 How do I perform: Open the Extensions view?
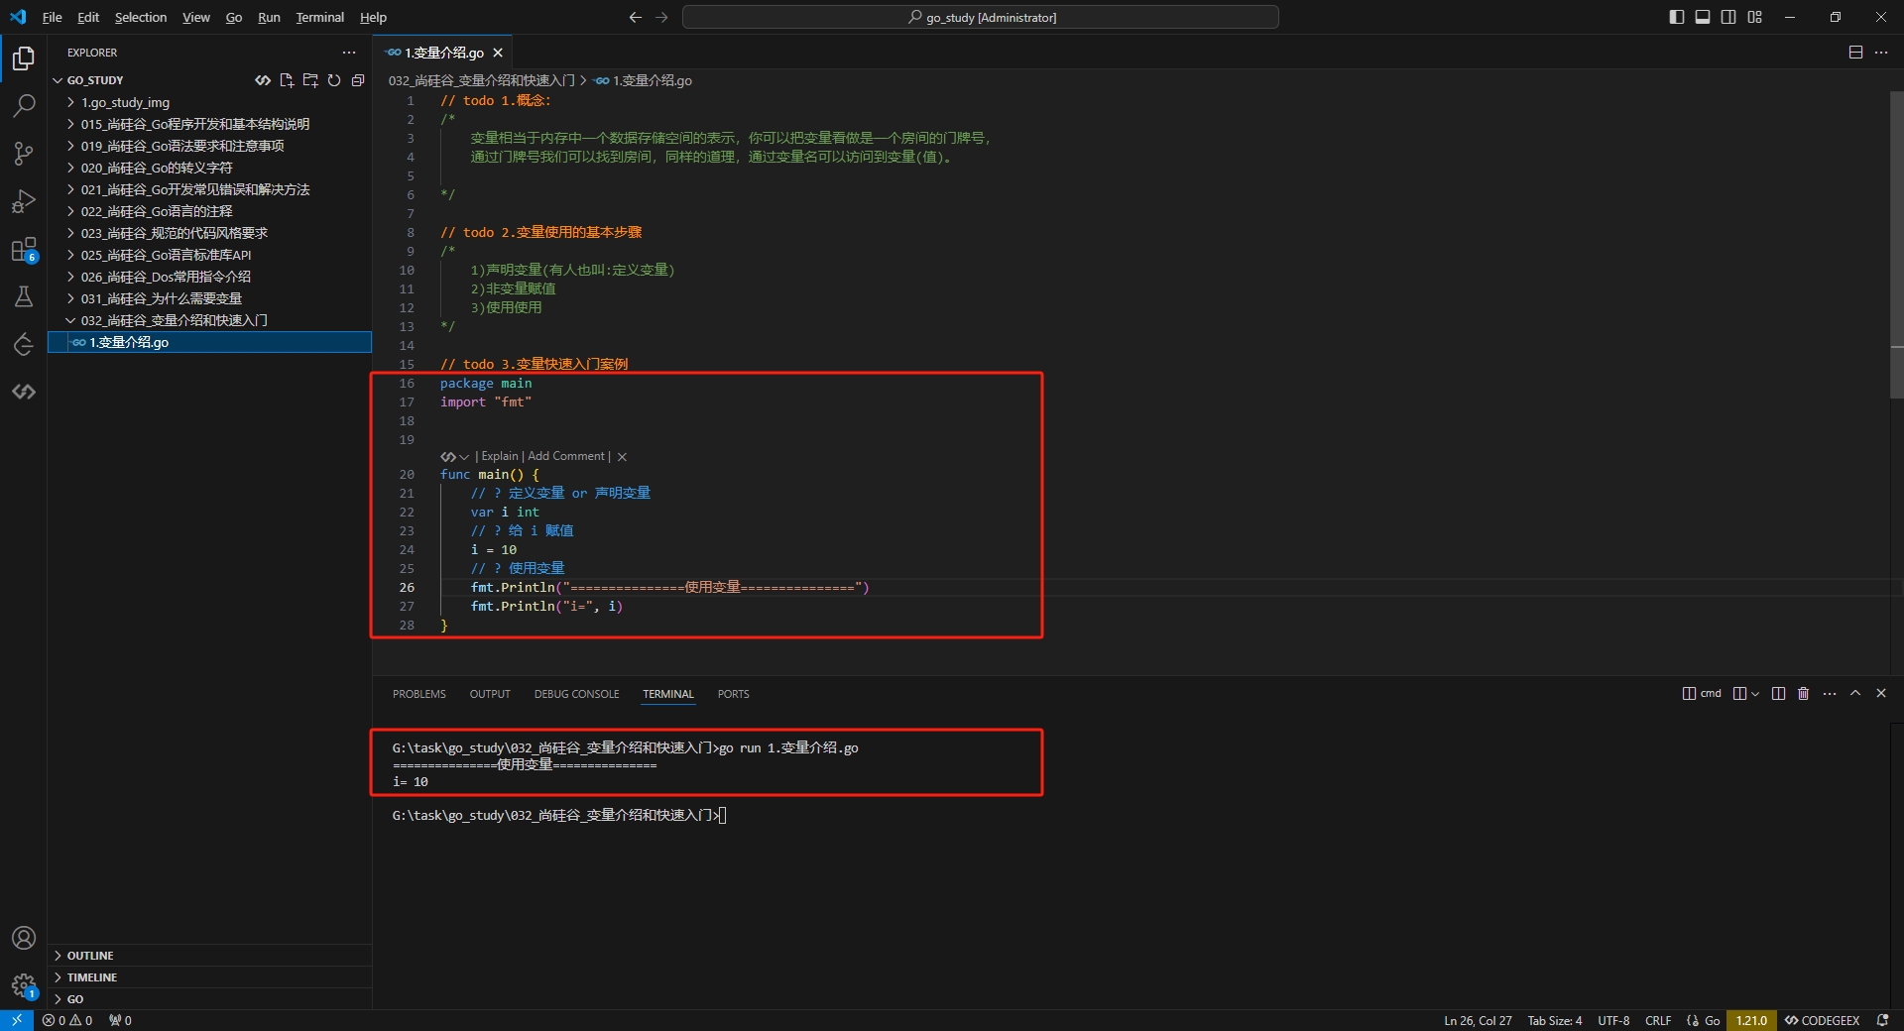24,249
